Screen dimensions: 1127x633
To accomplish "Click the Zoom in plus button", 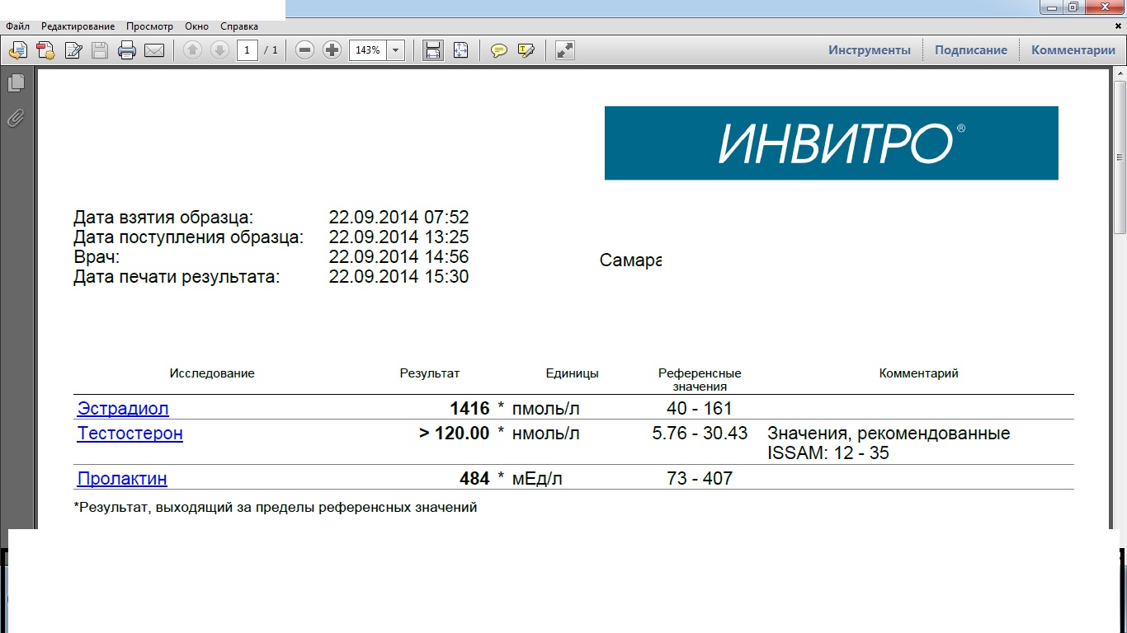I will pos(332,50).
